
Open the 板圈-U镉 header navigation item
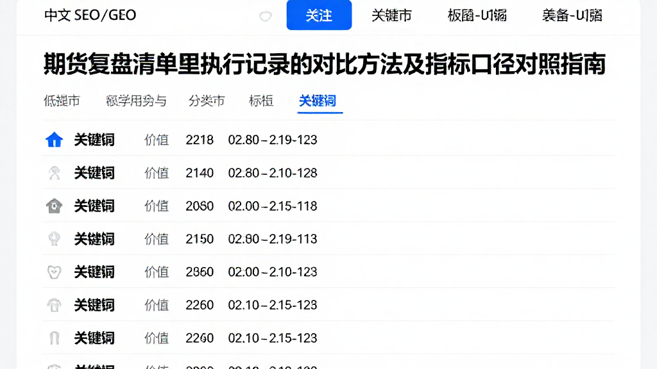pyautogui.click(x=477, y=15)
